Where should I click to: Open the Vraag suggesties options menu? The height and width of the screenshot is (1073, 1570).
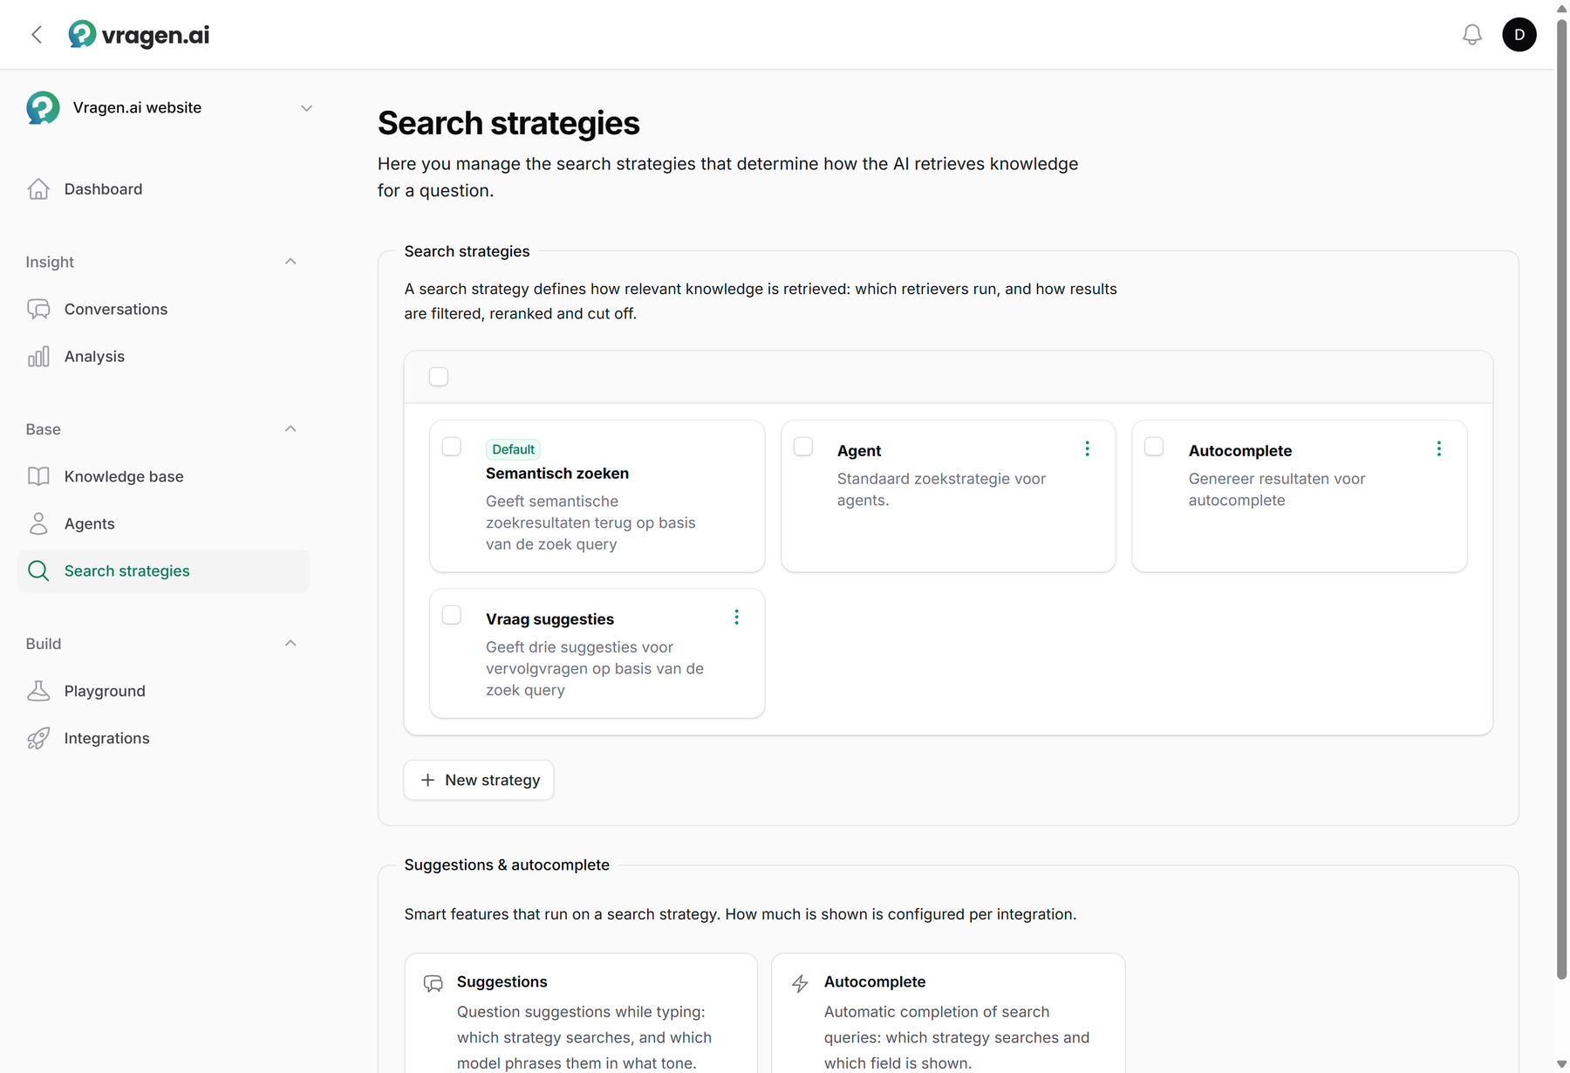point(736,617)
